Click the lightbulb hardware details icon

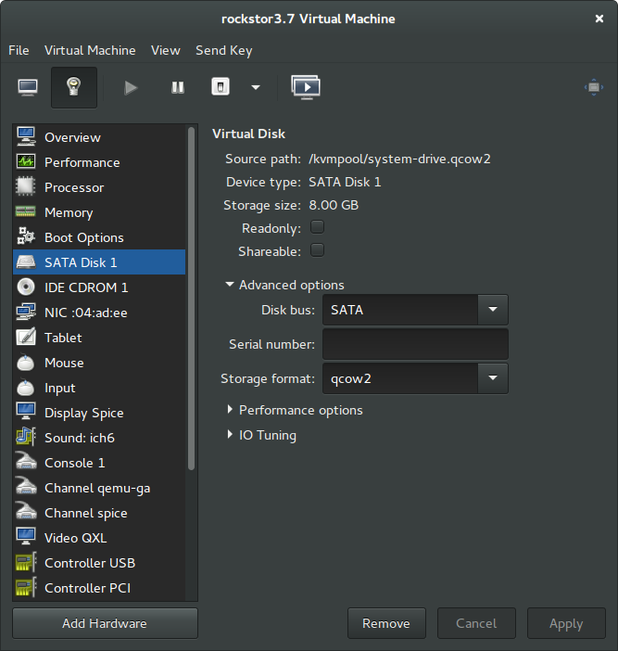pos(72,87)
